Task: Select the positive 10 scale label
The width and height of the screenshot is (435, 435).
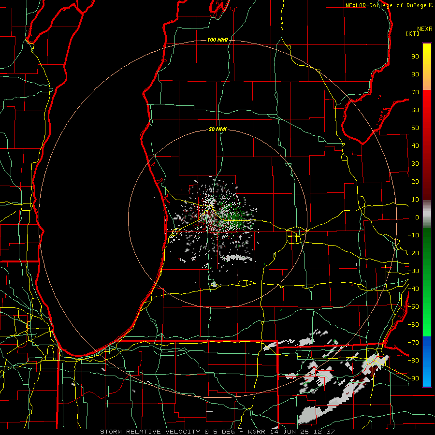Action: click(x=415, y=200)
